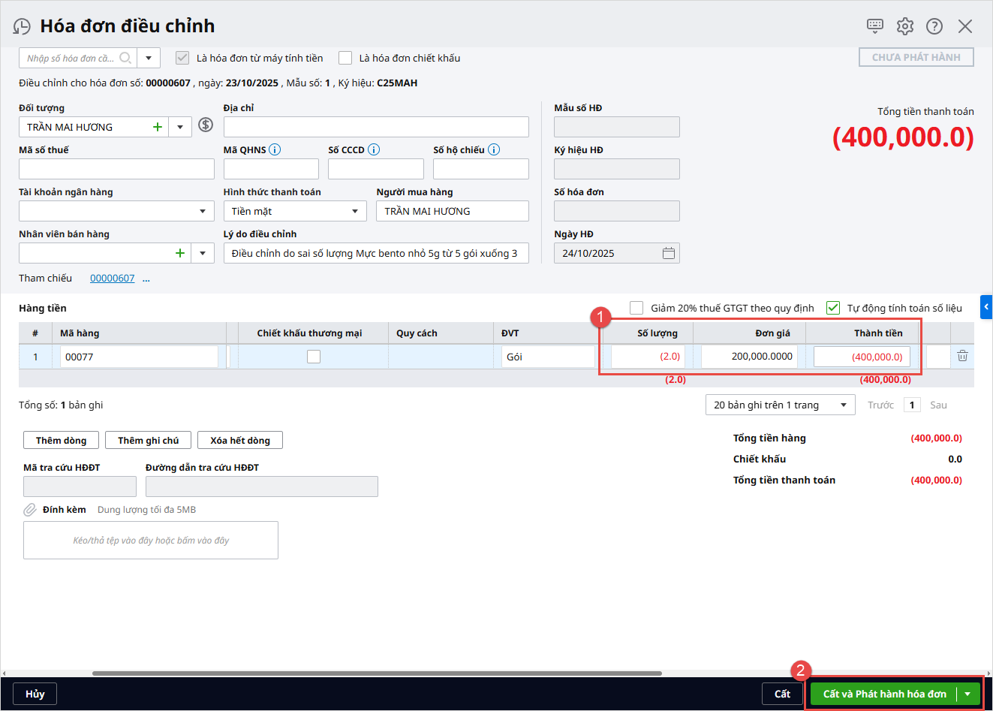Click the currency icon next to Đối tượng
Viewport: 993px width, 711px height.
(x=206, y=125)
